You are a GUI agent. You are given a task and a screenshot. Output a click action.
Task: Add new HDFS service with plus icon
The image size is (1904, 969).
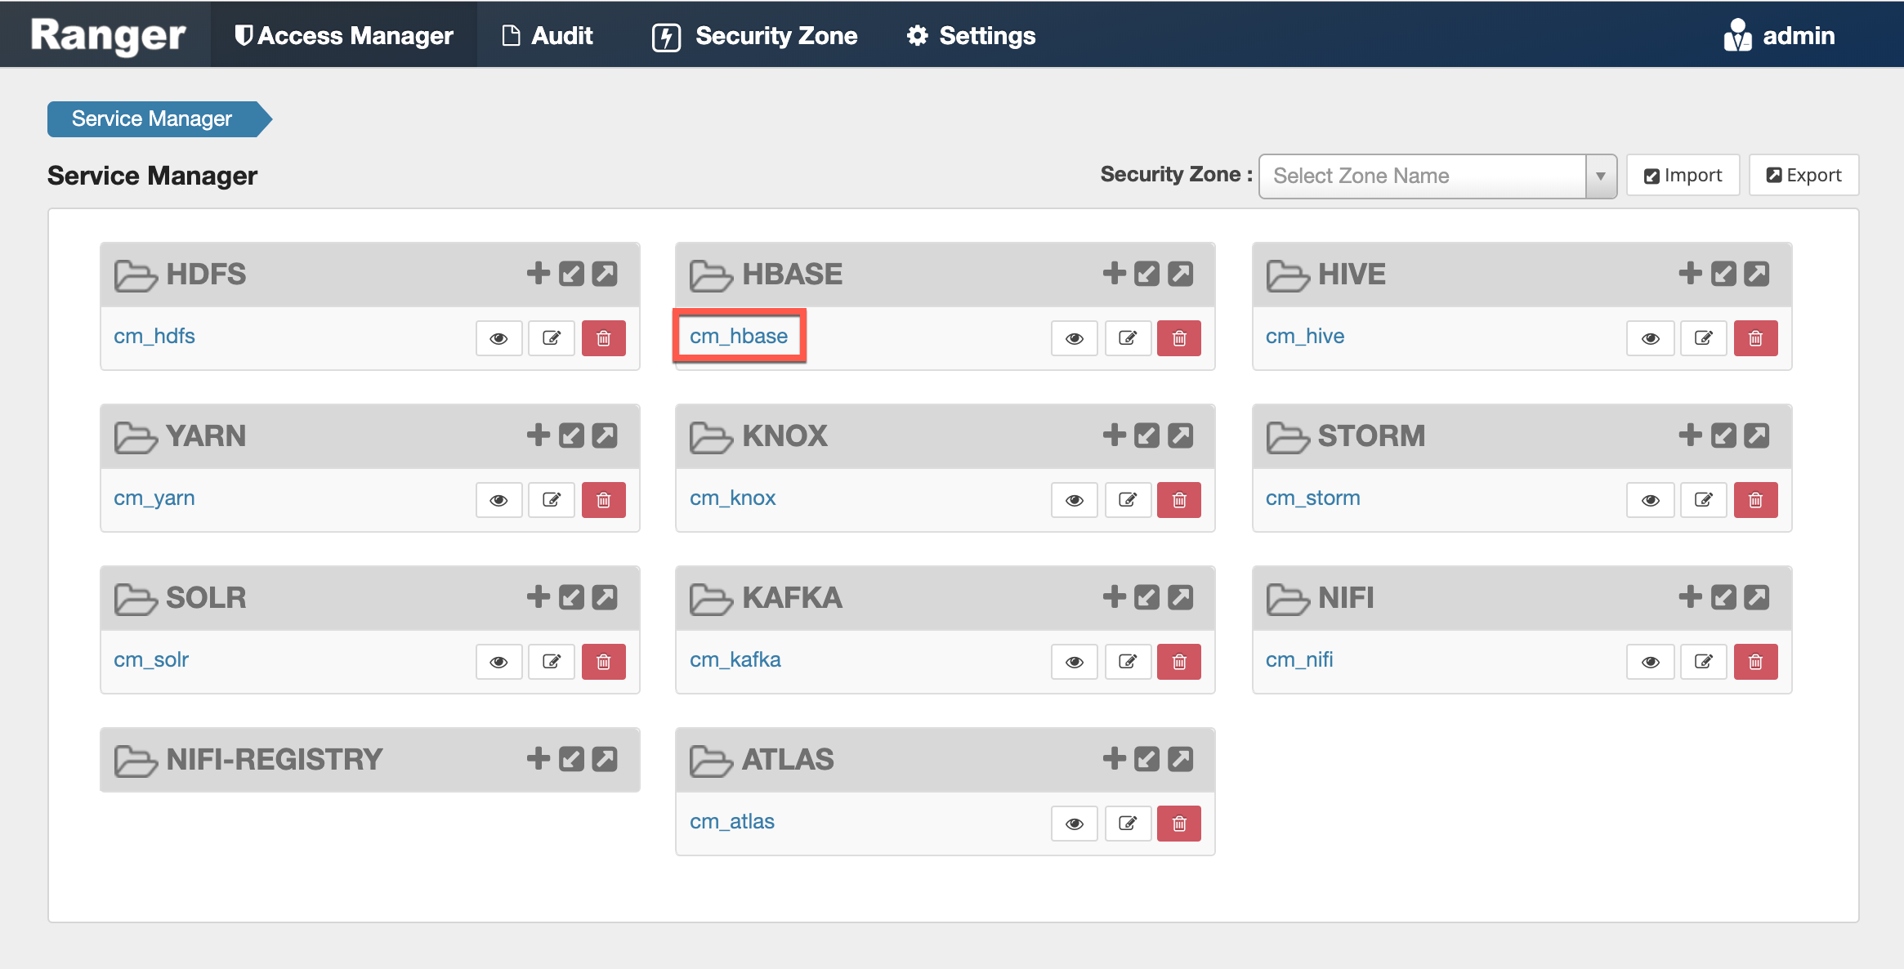pyautogui.click(x=538, y=273)
